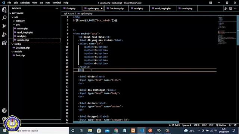Click the Visual Studio Code taskbar icon
This screenshot has width=239, height=134.
pos(142,131)
